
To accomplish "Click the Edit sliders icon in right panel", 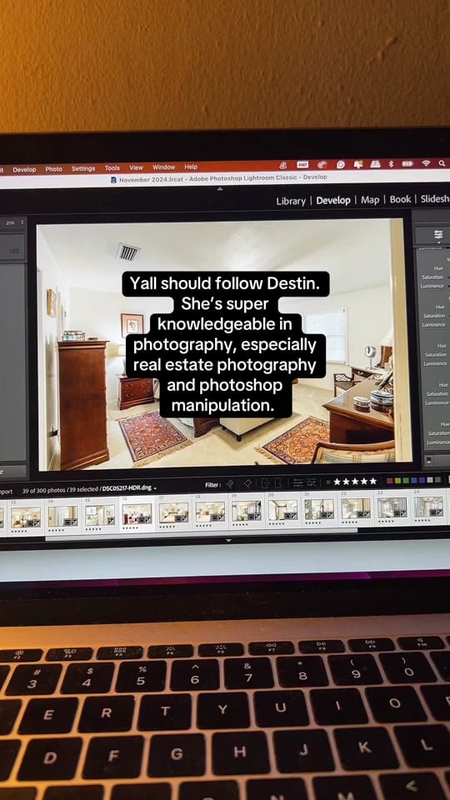I will click(438, 234).
